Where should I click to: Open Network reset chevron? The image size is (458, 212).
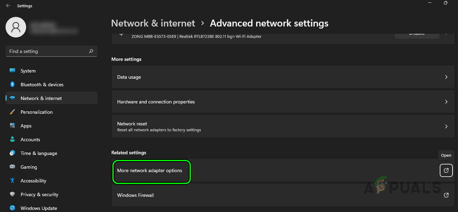(x=446, y=126)
